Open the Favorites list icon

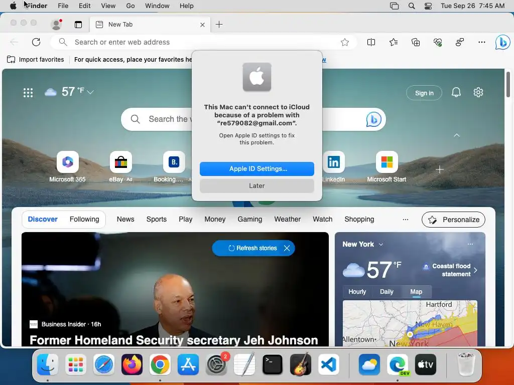coord(394,42)
